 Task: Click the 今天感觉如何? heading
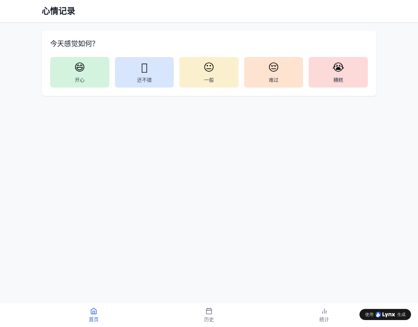[73, 43]
